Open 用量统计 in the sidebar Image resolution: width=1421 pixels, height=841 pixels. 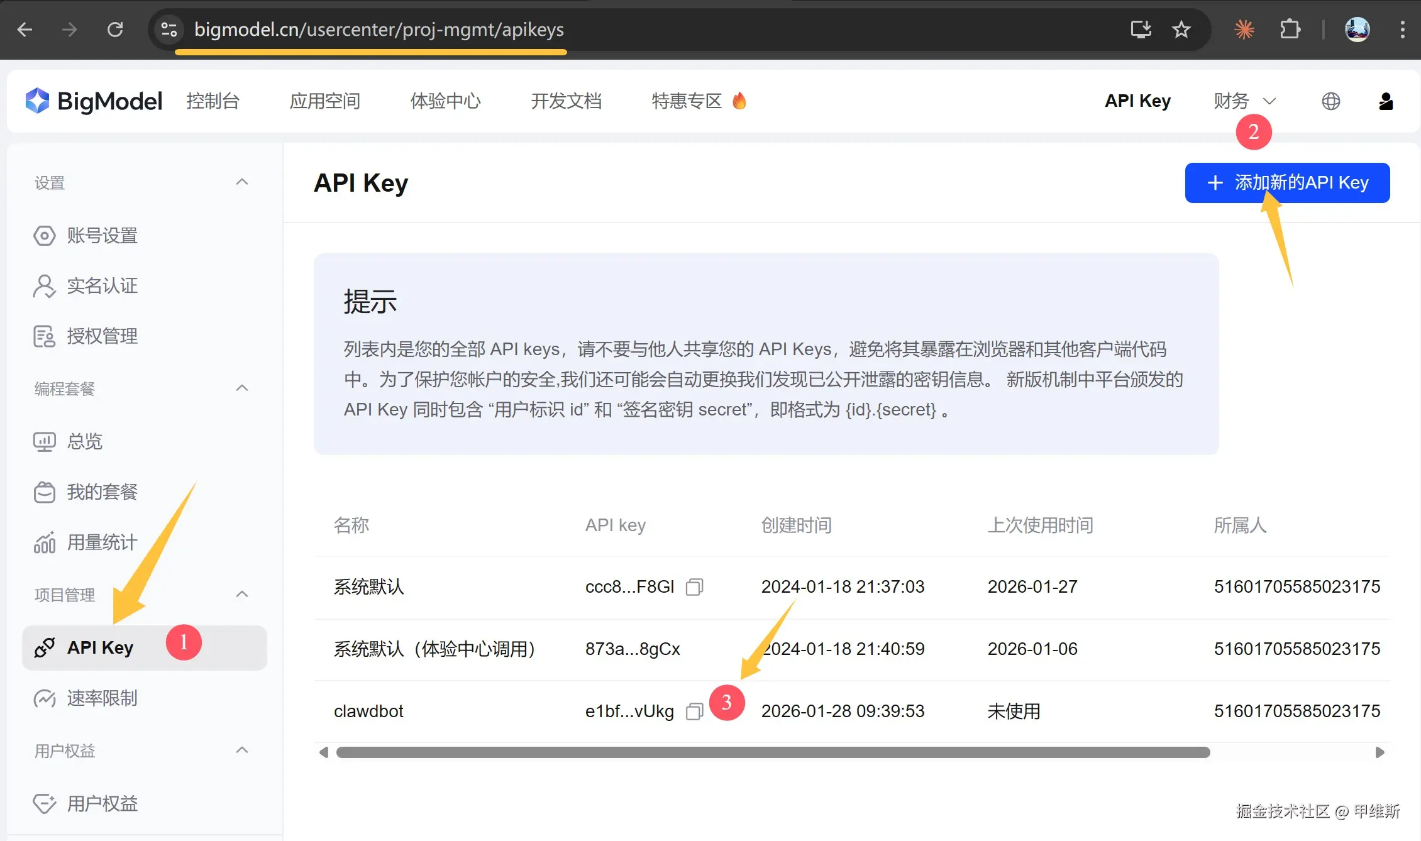102,542
